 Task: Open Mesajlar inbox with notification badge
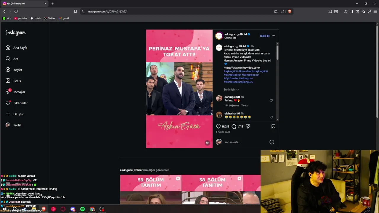15,92
